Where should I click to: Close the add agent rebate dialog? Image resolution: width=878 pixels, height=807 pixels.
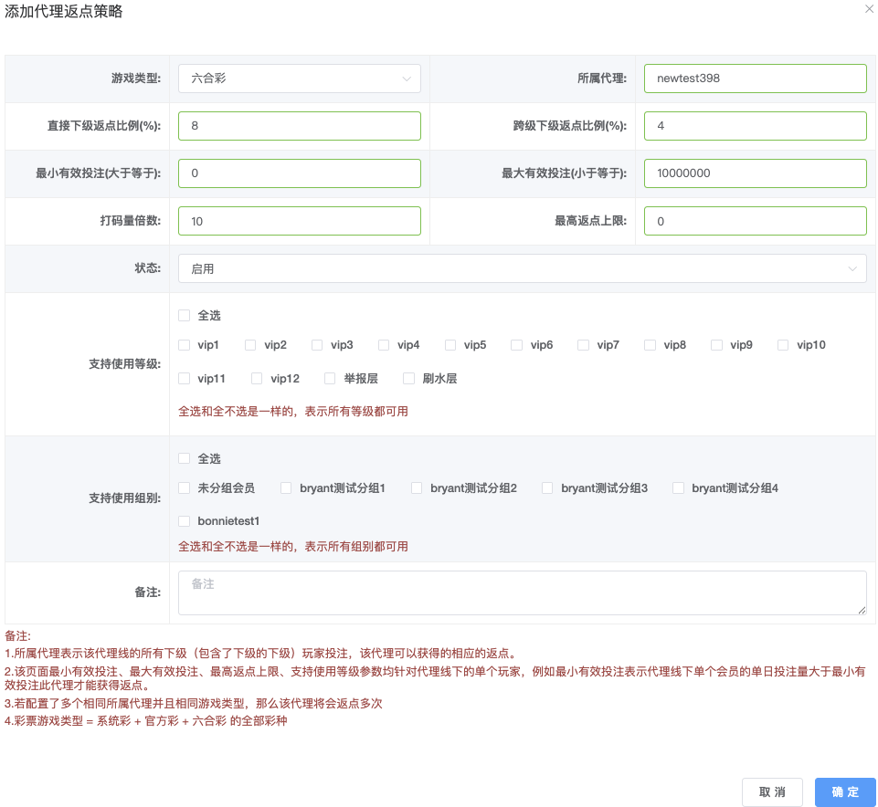pos(868,8)
